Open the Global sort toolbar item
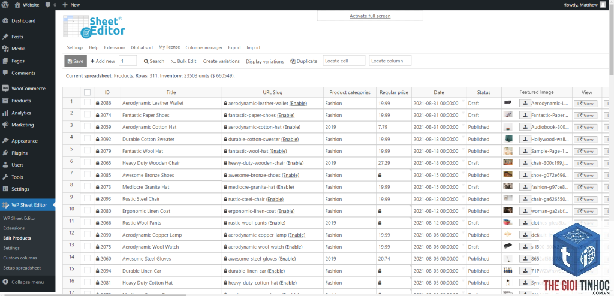 (142, 47)
